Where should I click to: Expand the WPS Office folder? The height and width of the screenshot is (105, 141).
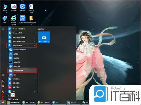(22, 79)
